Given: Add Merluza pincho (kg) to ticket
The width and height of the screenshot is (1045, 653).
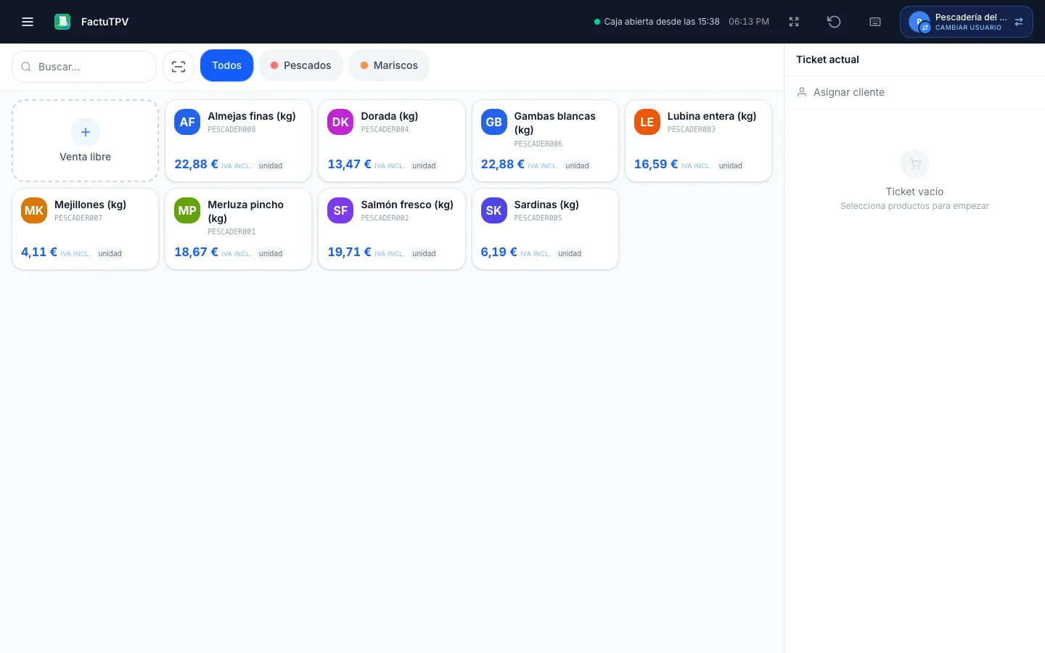Looking at the screenshot, I should (x=239, y=229).
